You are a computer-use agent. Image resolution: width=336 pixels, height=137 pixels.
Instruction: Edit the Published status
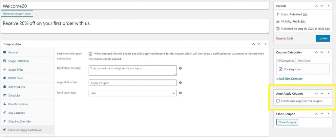click(305, 14)
